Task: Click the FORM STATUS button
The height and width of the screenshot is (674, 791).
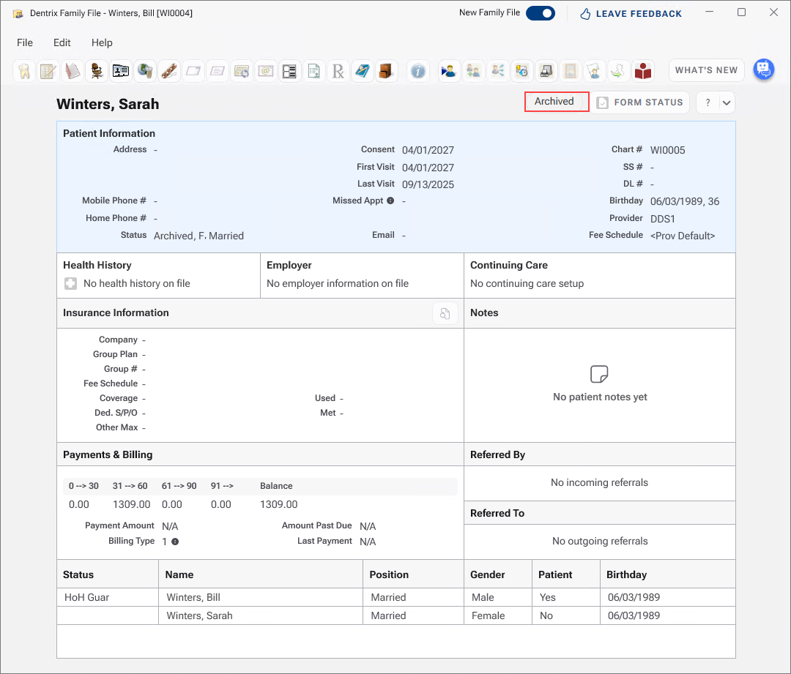Action: point(639,102)
